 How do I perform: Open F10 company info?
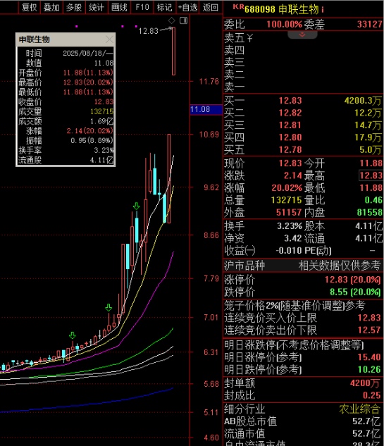(x=142, y=7)
